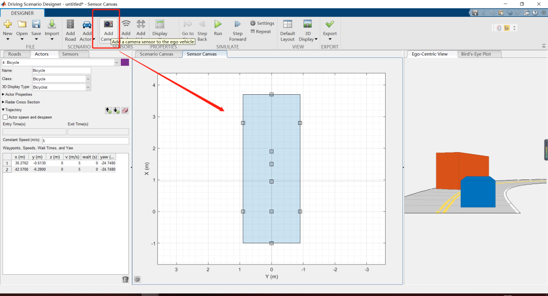Click the Import icon
Screen dimensions: 548x296
tap(52, 24)
